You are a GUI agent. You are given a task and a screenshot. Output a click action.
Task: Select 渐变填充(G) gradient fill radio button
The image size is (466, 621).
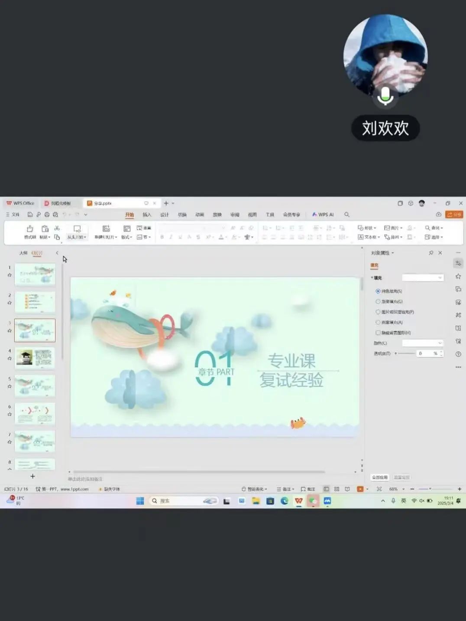coord(378,301)
